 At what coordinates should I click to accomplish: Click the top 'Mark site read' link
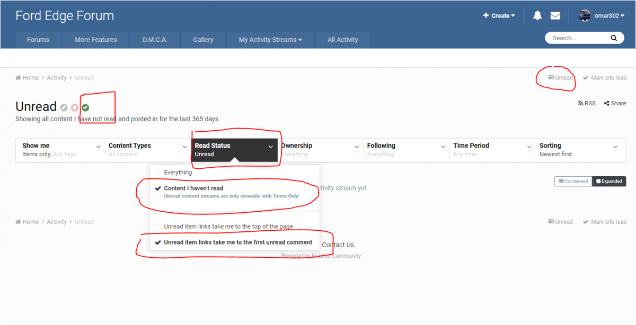[x=605, y=78]
